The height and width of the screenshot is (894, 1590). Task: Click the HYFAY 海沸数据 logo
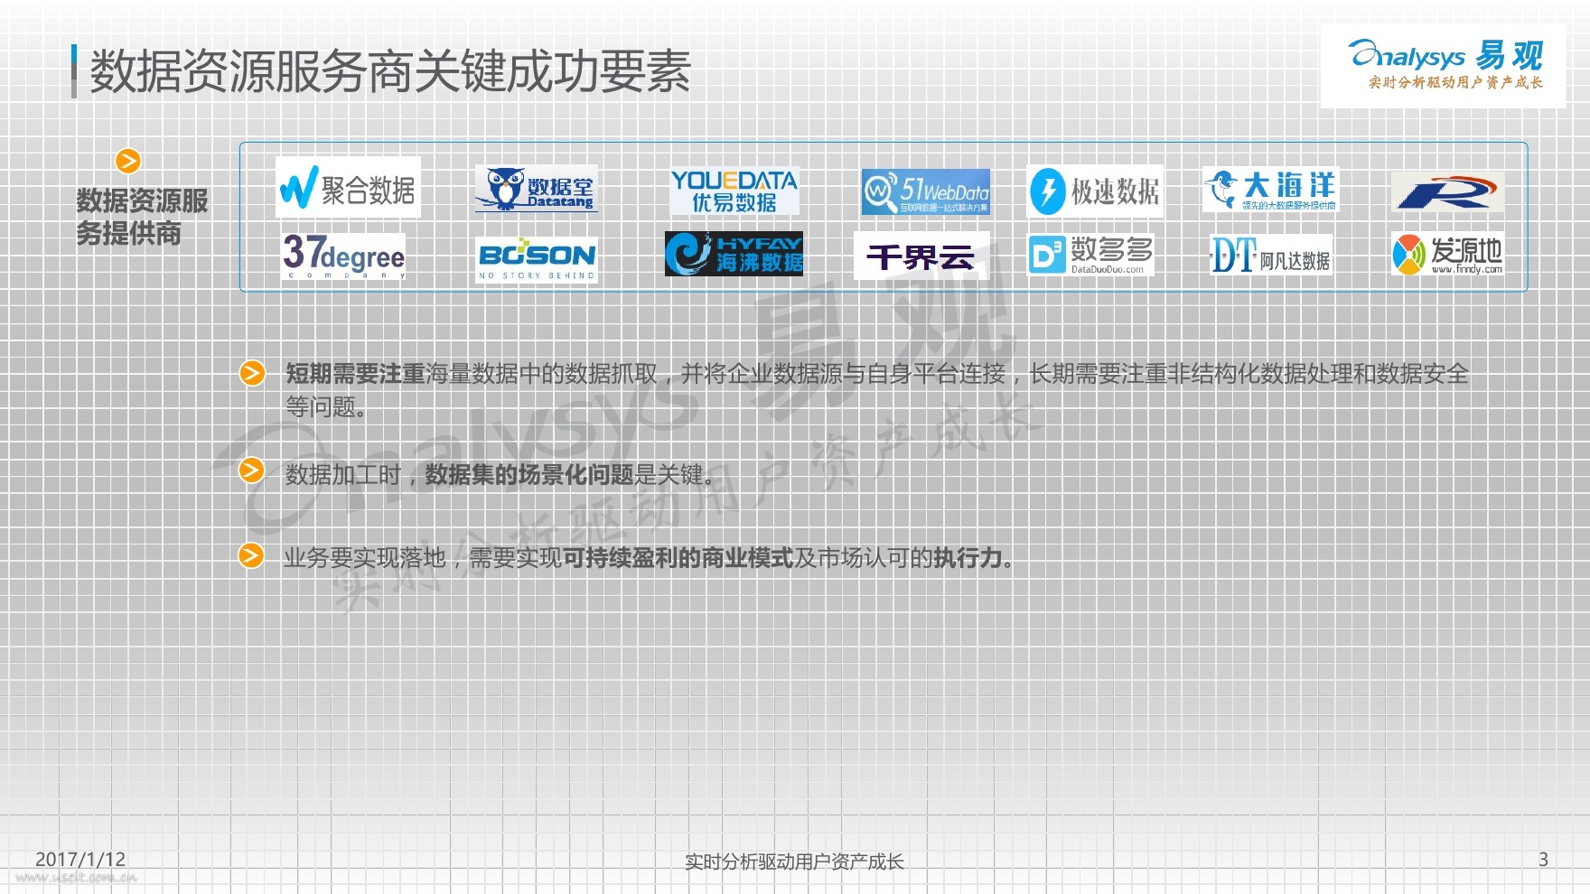pos(734,254)
